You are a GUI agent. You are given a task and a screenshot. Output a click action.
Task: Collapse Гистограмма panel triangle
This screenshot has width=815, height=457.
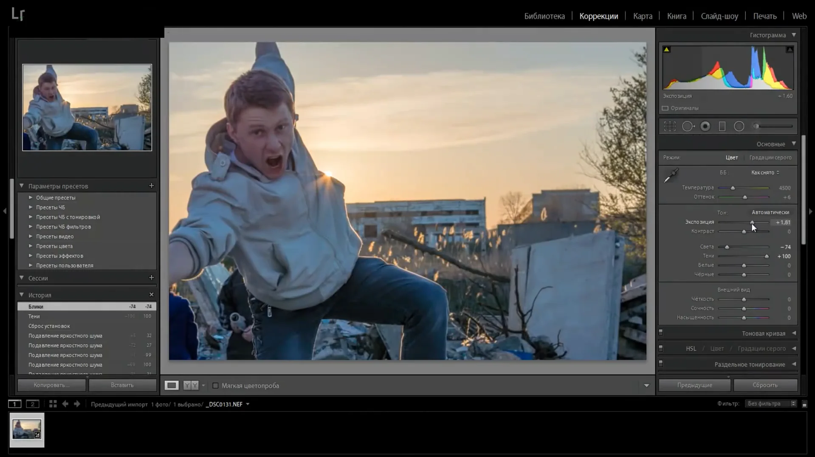click(x=794, y=35)
